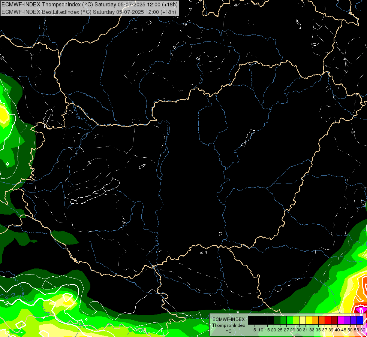Choose the red legend swatch between 37 and 39
Viewport: 367px width, 337px height.
tap(328, 320)
